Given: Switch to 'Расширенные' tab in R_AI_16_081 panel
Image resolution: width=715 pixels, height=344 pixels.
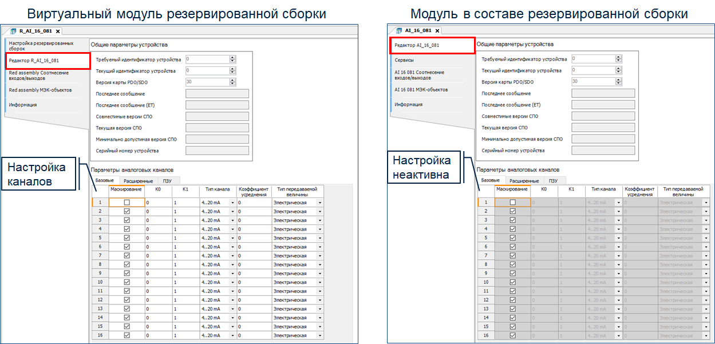Looking at the screenshot, I should [137, 181].
